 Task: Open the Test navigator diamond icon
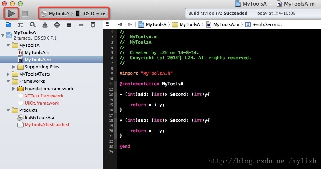pos(57,25)
